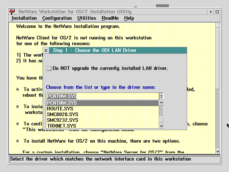The width and height of the screenshot is (229, 172).
Task: Click the NetWare Installation Utility title bar
Action: (111, 12)
